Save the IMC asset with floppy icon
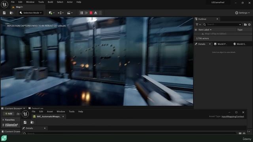253x142 pixels. point(25,123)
